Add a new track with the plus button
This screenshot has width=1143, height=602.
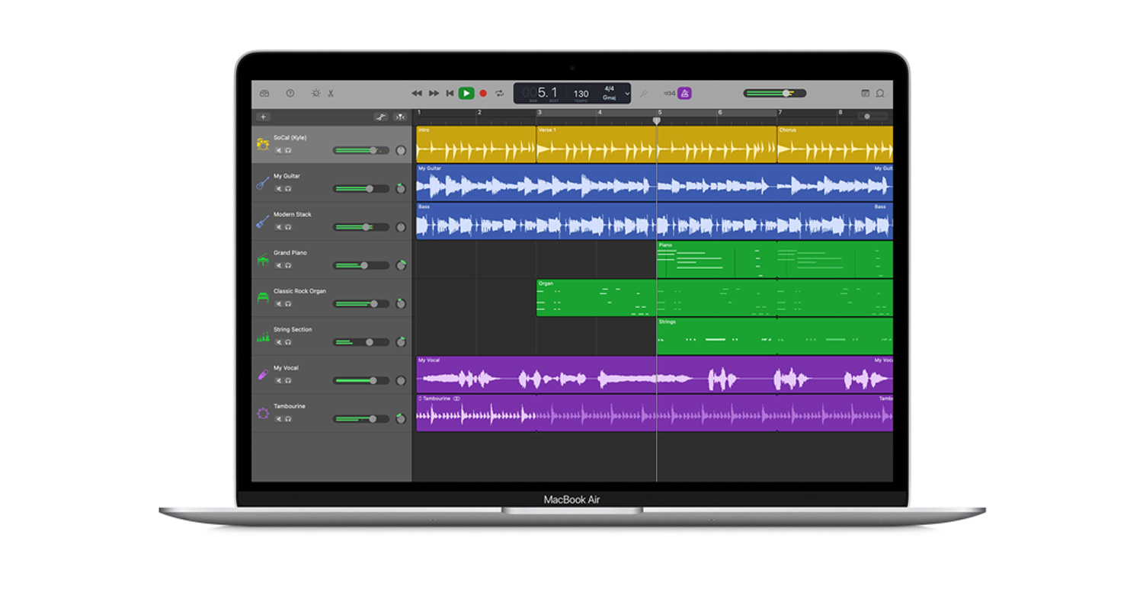point(263,117)
